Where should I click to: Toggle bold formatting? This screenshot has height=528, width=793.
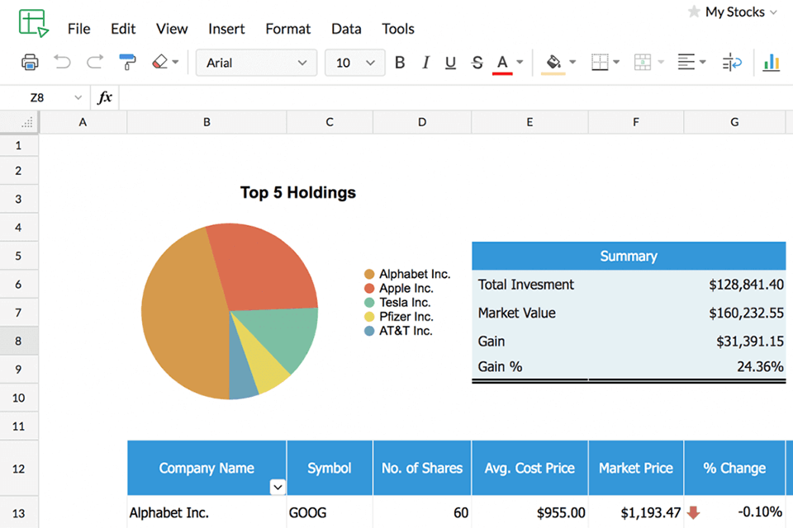click(x=400, y=63)
